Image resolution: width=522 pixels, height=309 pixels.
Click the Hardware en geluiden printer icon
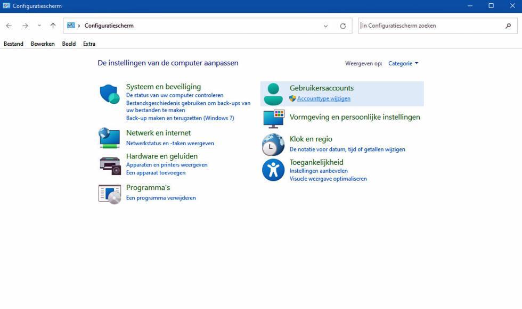tap(110, 165)
